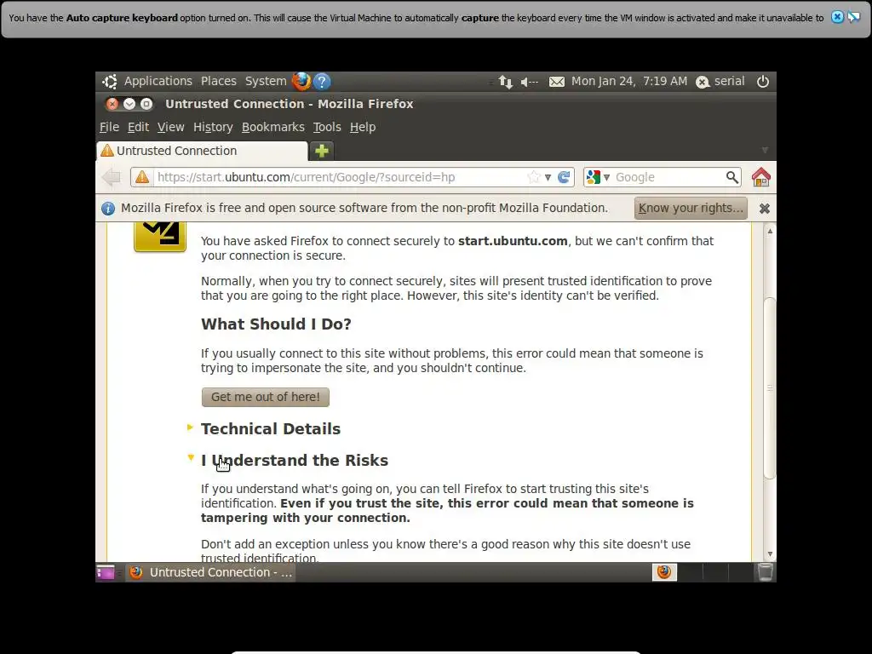The height and width of the screenshot is (654, 872).
Task: Click the Untrusted Connection taskbar button
Action: click(x=211, y=572)
